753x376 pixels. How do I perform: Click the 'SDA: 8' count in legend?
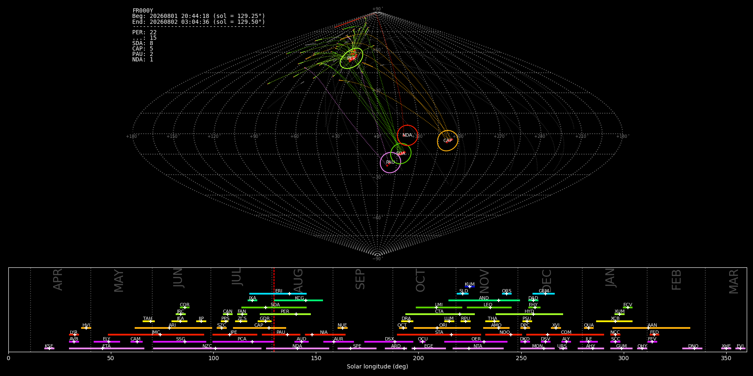[x=143, y=43]
